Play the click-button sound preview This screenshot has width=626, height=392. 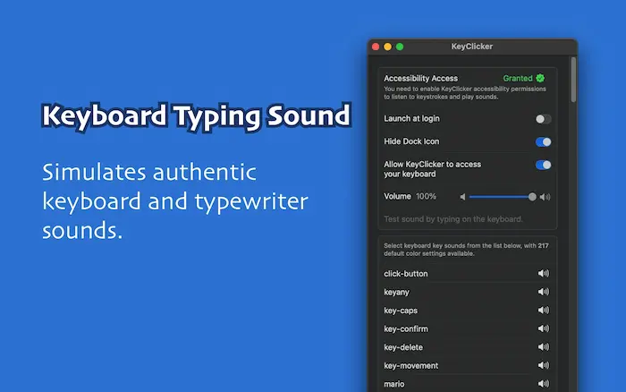[543, 273]
